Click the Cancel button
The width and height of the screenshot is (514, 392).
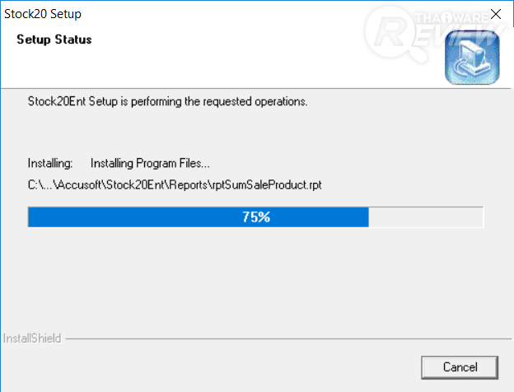click(448, 366)
